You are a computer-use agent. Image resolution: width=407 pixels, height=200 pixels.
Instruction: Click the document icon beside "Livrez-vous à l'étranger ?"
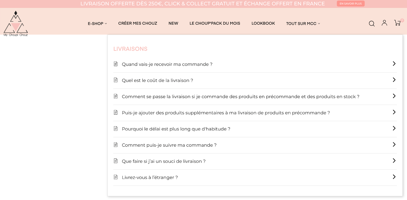click(116, 177)
